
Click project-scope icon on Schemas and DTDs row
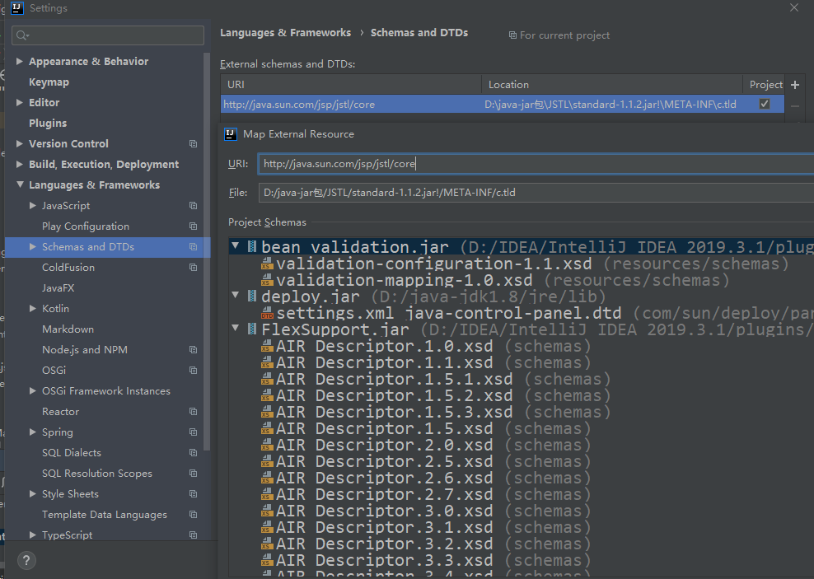(x=193, y=247)
